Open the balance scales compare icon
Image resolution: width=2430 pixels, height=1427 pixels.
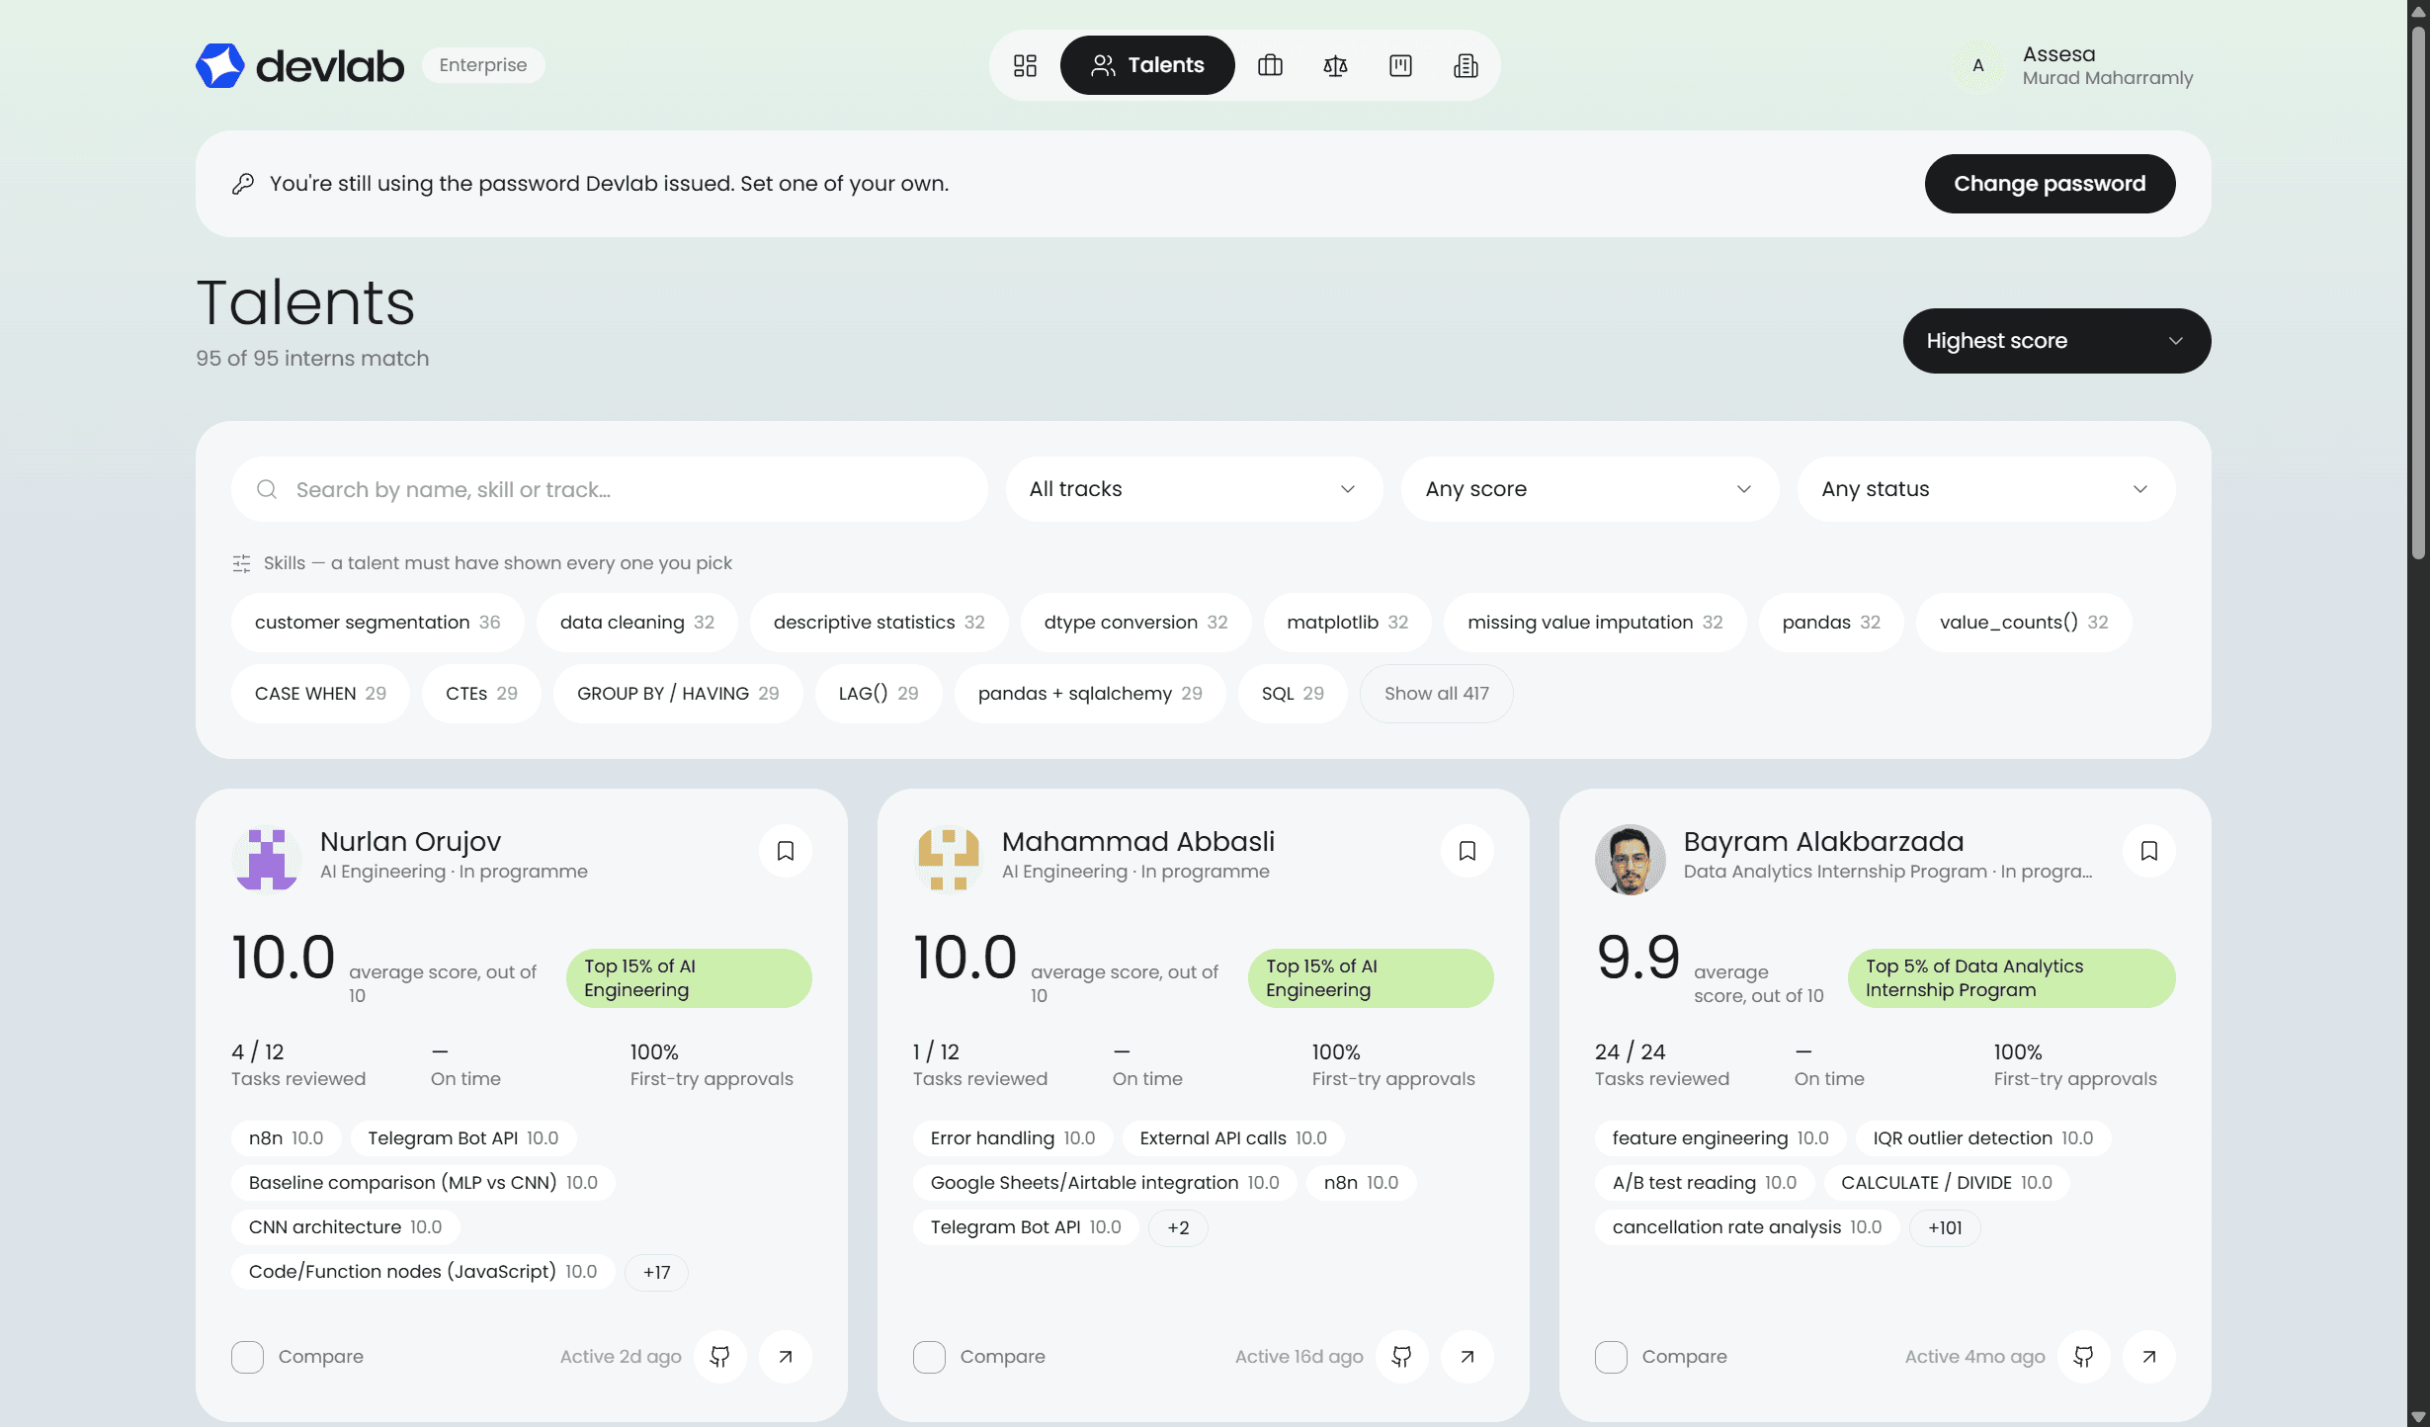click(x=1335, y=65)
